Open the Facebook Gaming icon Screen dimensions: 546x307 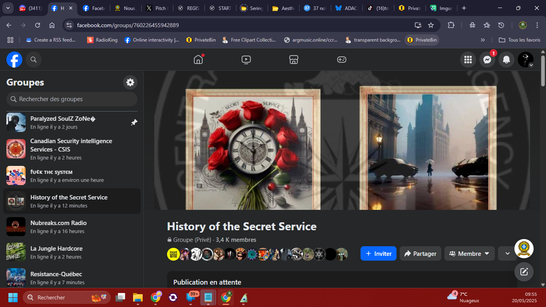coord(341,60)
